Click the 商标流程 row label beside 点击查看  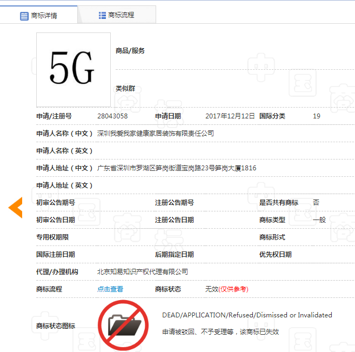pyautogui.click(x=49, y=289)
